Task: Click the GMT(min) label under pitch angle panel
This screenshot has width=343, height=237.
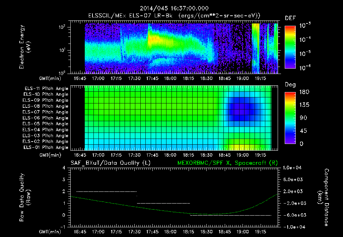Action: click(50, 155)
